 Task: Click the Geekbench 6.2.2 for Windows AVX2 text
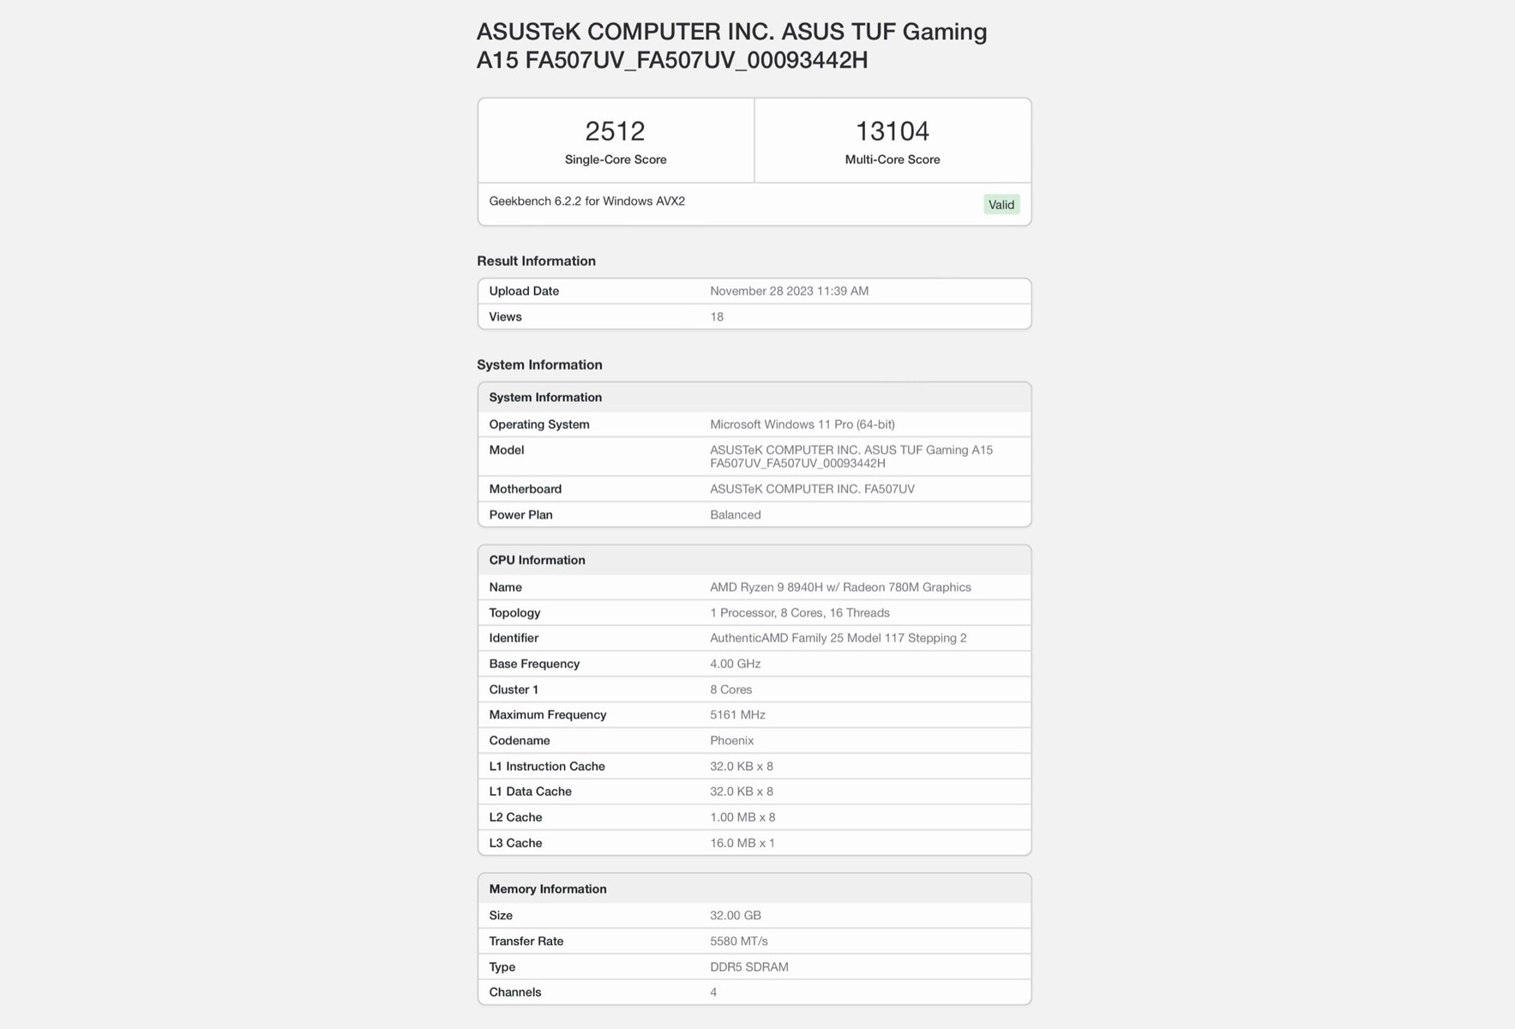[x=586, y=202]
